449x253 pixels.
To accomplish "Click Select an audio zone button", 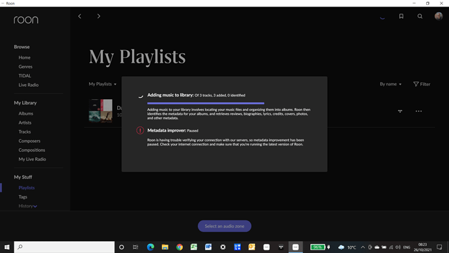I will (224, 226).
